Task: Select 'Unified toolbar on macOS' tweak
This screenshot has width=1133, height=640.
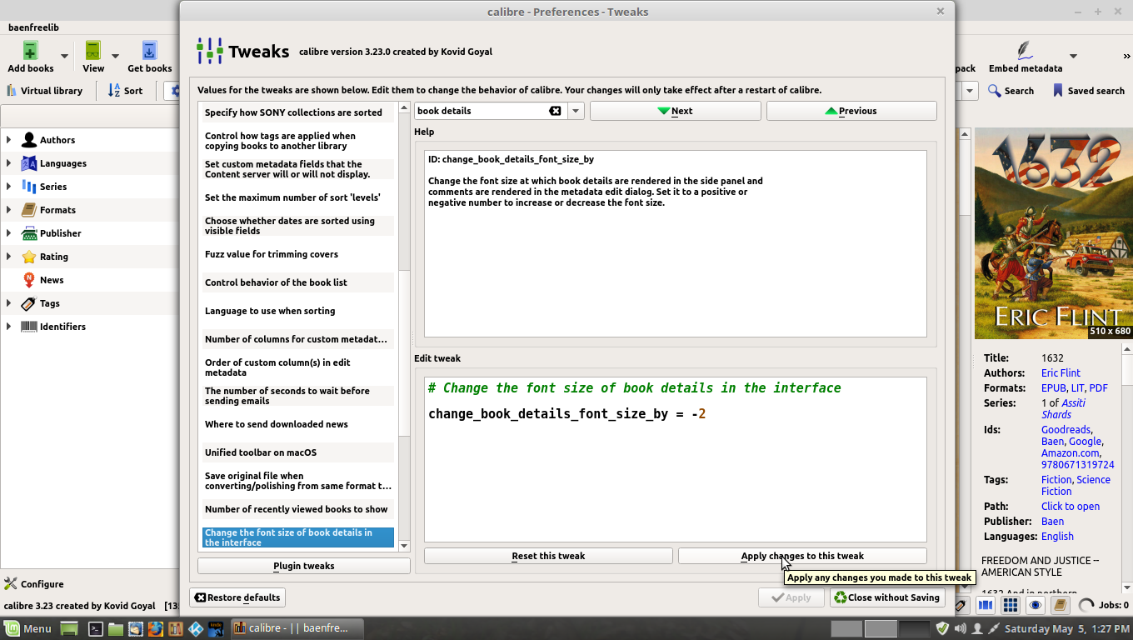Action: (x=298, y=452)
